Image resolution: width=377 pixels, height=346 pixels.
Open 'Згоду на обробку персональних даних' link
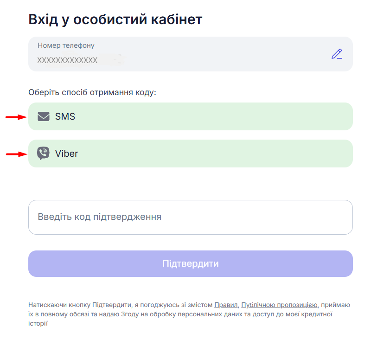point(181,314)
